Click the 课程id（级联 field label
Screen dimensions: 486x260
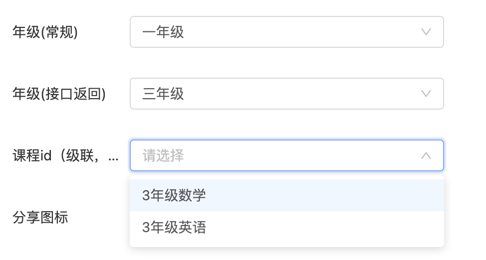tap(60, 156)
